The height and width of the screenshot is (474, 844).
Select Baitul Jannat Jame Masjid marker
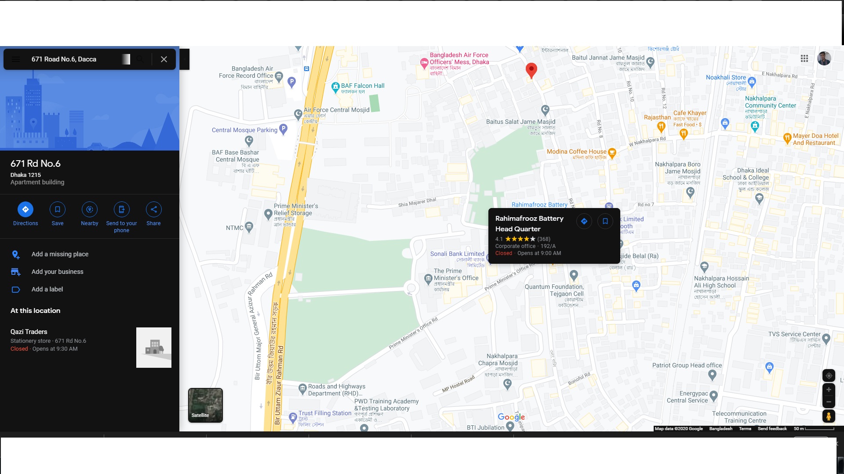651,62
